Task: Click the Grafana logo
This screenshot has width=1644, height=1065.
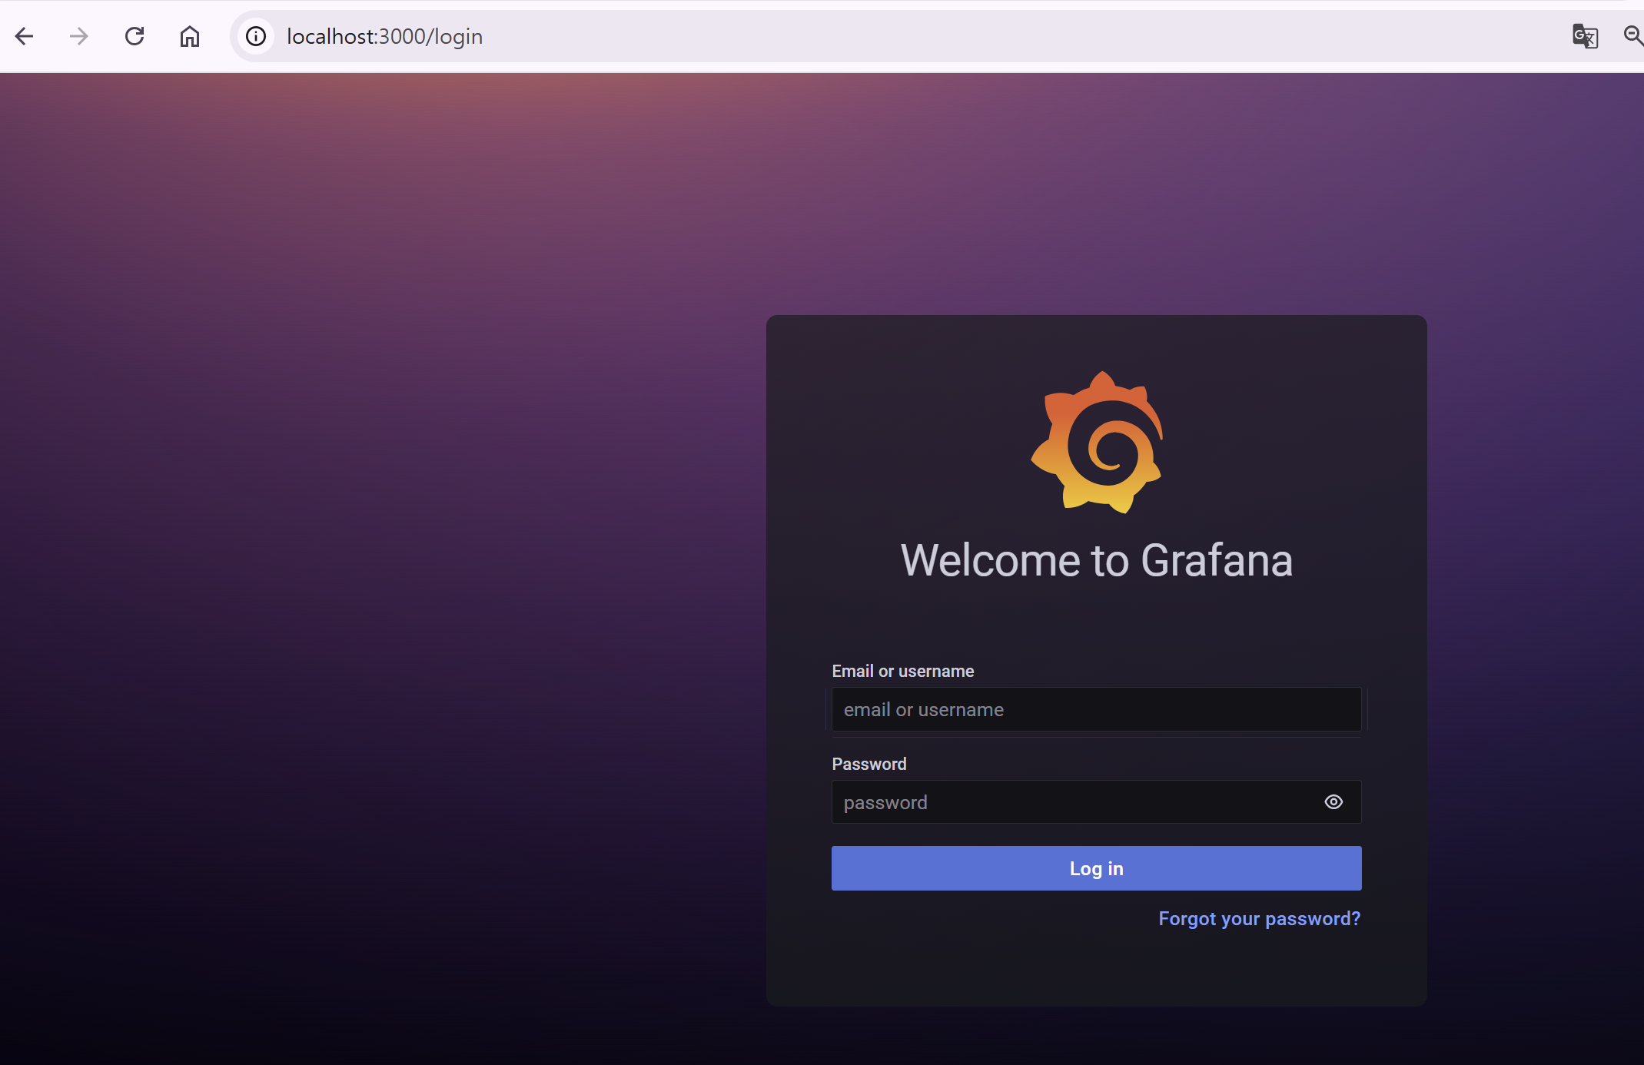Action: click(1097, 443)
